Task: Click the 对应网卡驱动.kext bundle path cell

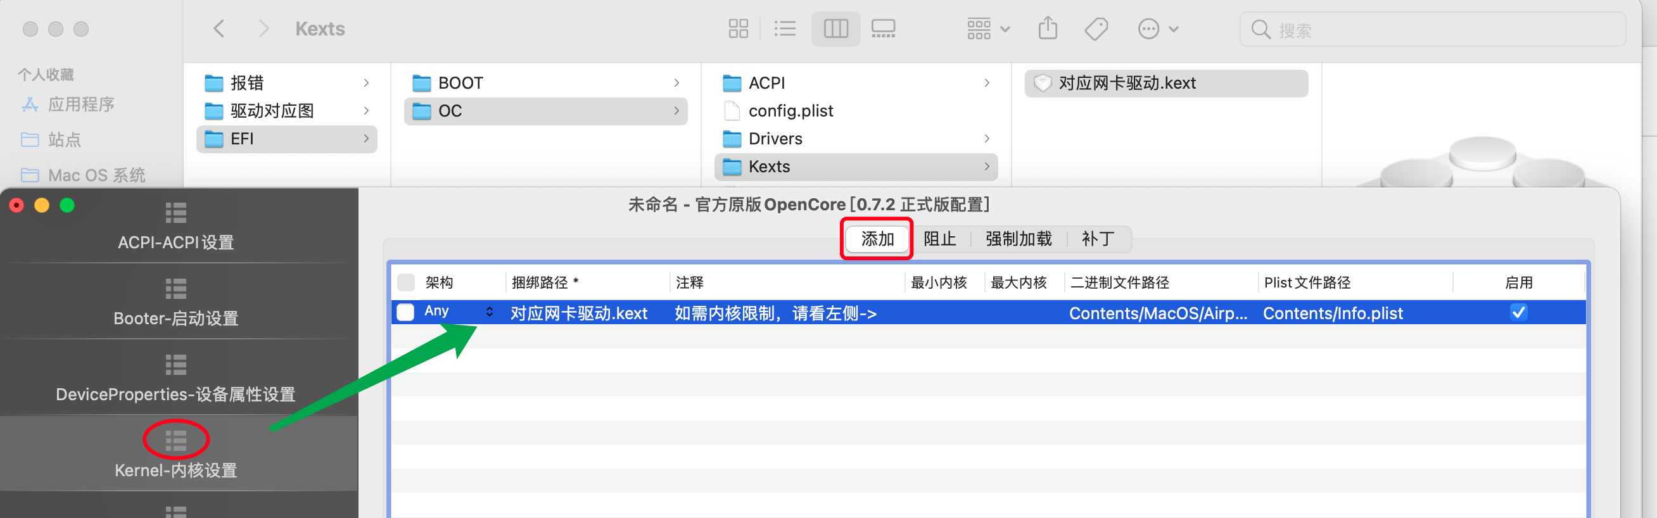Action: pyautogui.click(x=579, y=313)
